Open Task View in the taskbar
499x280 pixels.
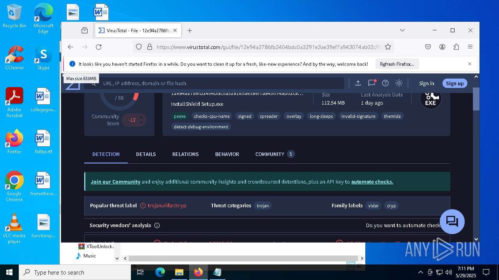(141, 272)
